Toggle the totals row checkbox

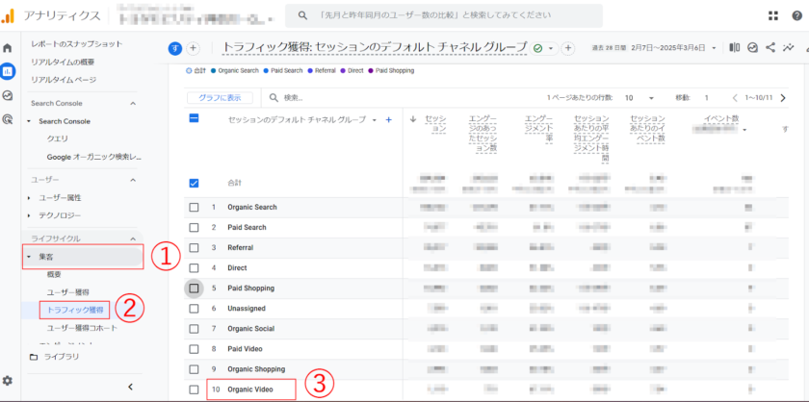click(x=194, y=183)
